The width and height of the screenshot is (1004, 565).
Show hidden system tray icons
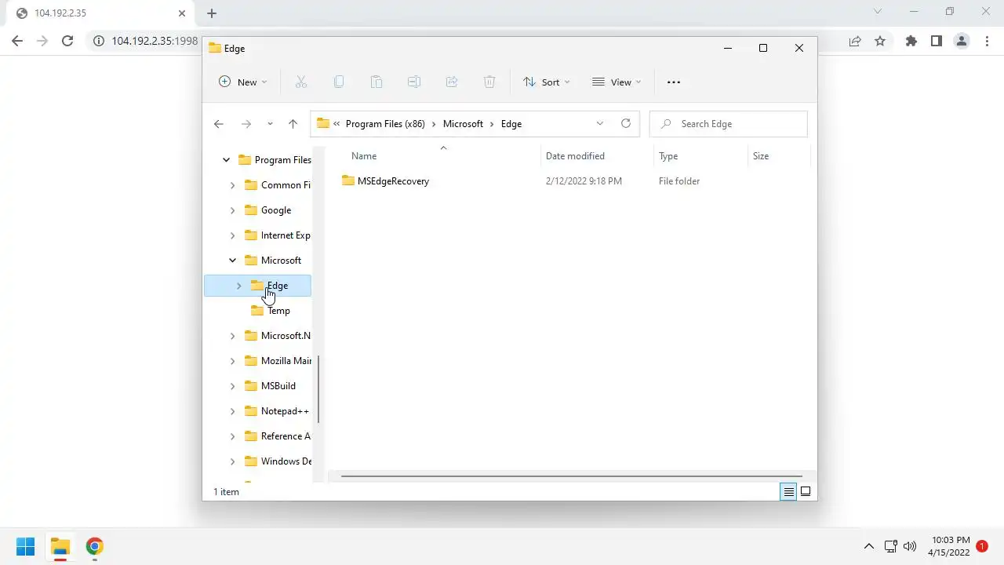pyautogui.click(x=868, y=546)
